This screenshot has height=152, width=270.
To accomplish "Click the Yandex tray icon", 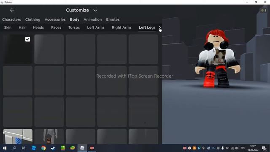I will [x=189, y=148].
